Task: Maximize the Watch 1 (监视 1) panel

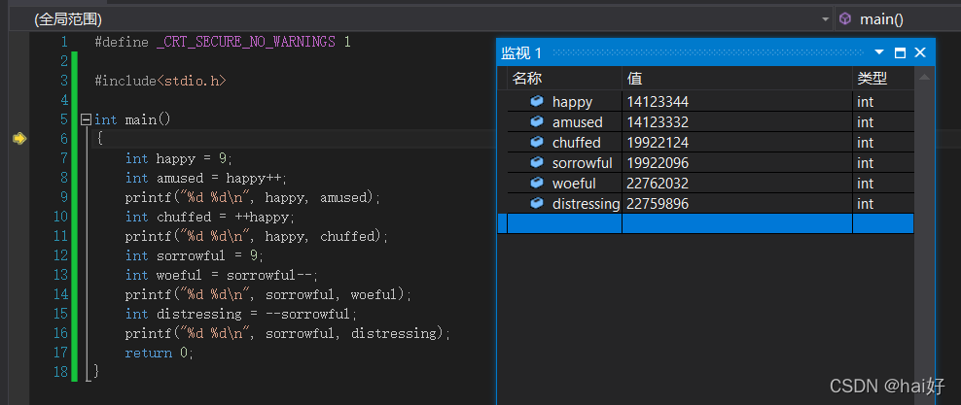Action: pyautogui.click(x=900, y=52)
